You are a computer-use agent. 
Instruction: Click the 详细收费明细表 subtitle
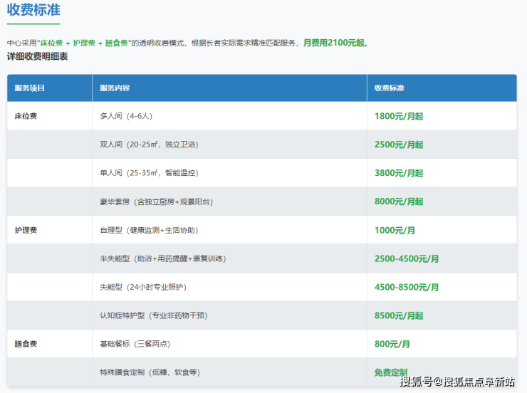coord(38,56)
